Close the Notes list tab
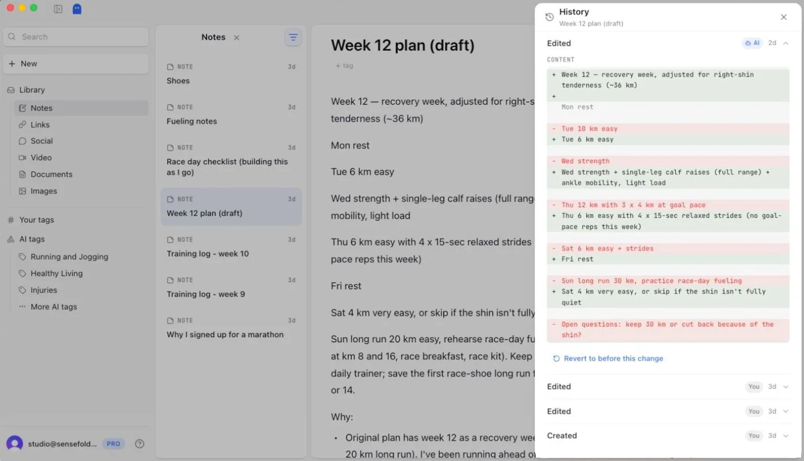 pos(236,37)
